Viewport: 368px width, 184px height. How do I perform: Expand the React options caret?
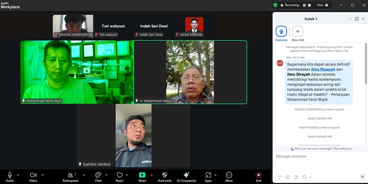pyautogui.click(x=127, y=175)
